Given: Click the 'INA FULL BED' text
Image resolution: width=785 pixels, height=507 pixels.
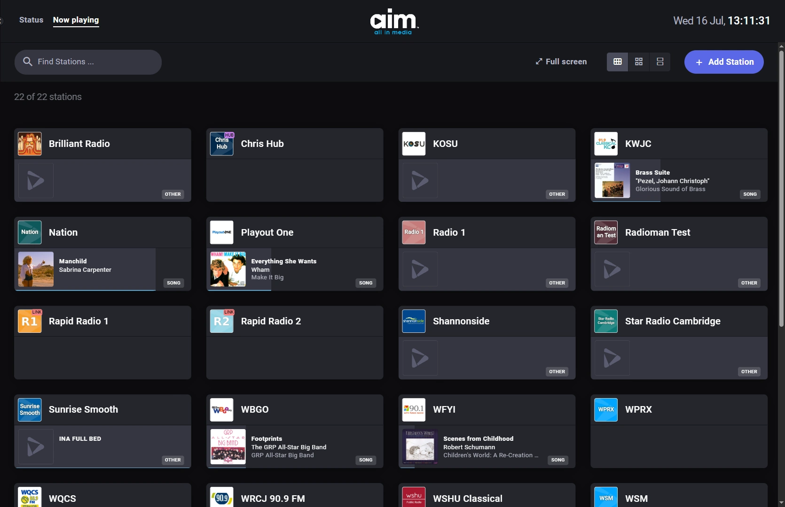Looking at the screenshot, I should tap(80, 438).
